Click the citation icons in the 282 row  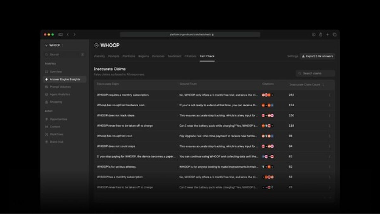(x=268, y=95)
